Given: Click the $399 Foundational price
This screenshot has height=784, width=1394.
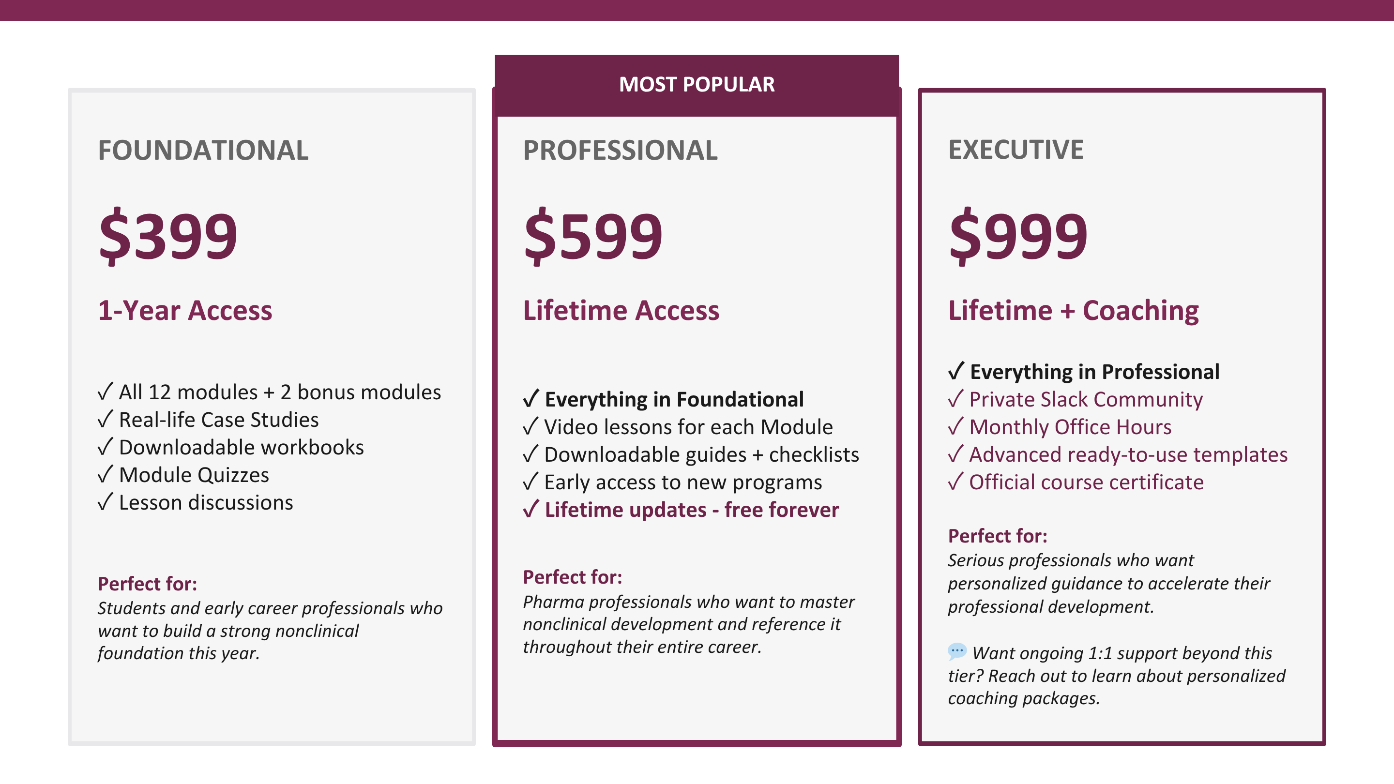Looking at the screenshot, I should coord(168,235).
